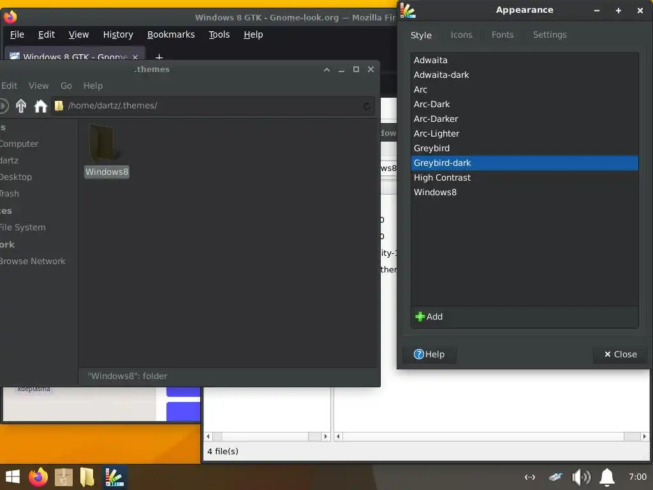Select the Greybird-dark theme
Screen dimensions: 653x490
tap(525, 163)
